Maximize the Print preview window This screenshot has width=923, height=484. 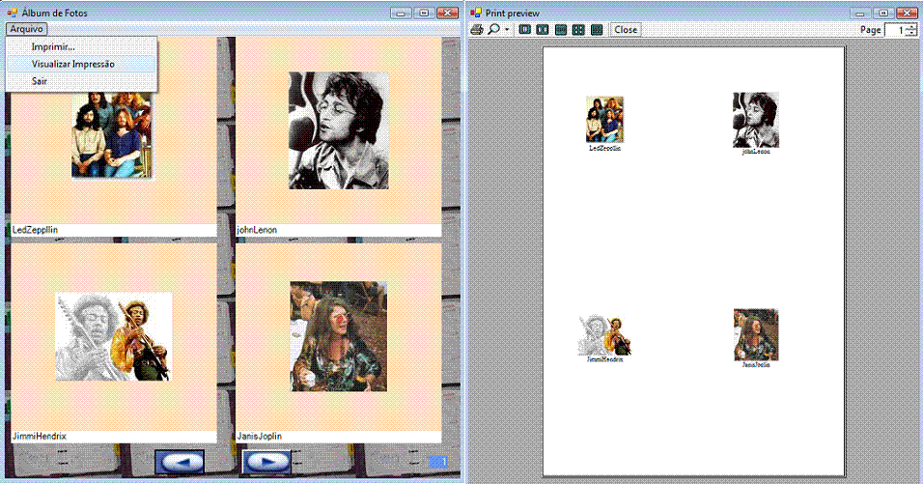(883, 13)
